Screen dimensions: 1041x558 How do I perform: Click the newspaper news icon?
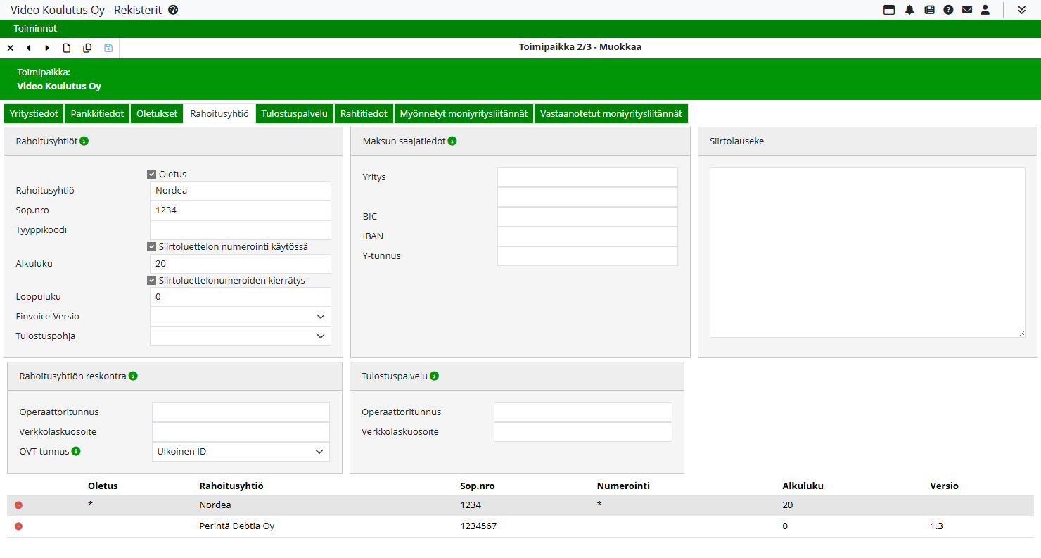click(929, 10)
